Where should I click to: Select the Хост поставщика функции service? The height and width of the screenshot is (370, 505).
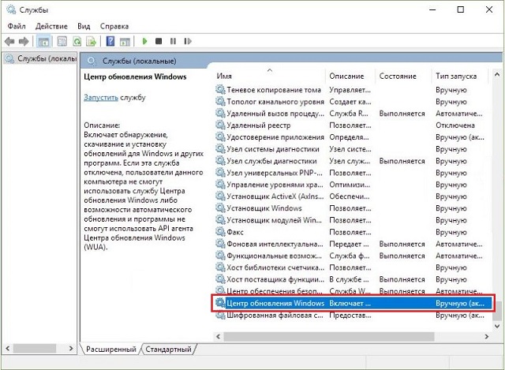[353, 279]
